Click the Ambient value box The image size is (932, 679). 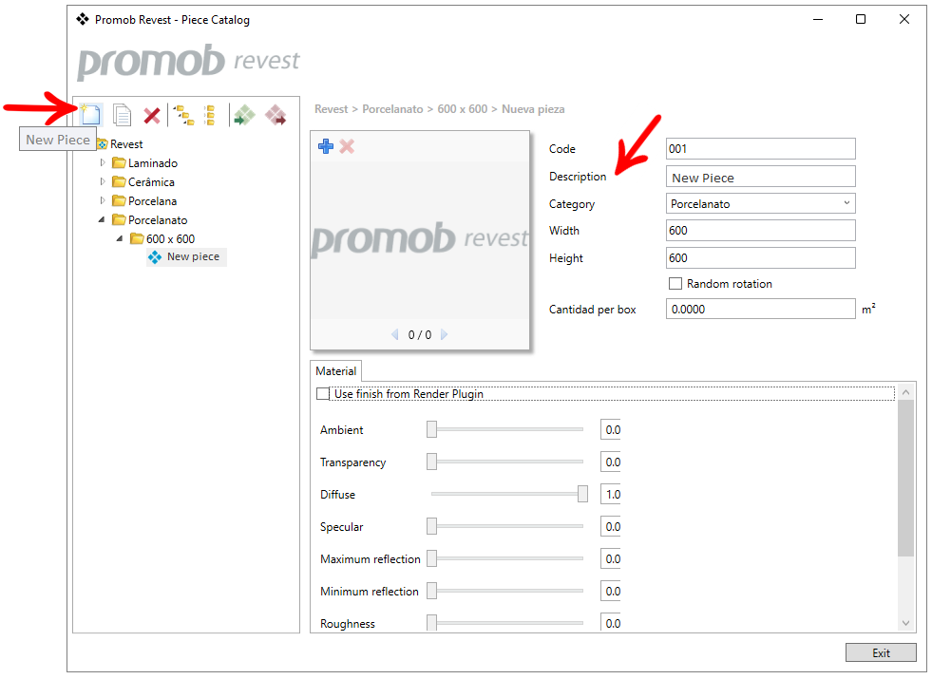pyautogui.click(x=611, y=429)
